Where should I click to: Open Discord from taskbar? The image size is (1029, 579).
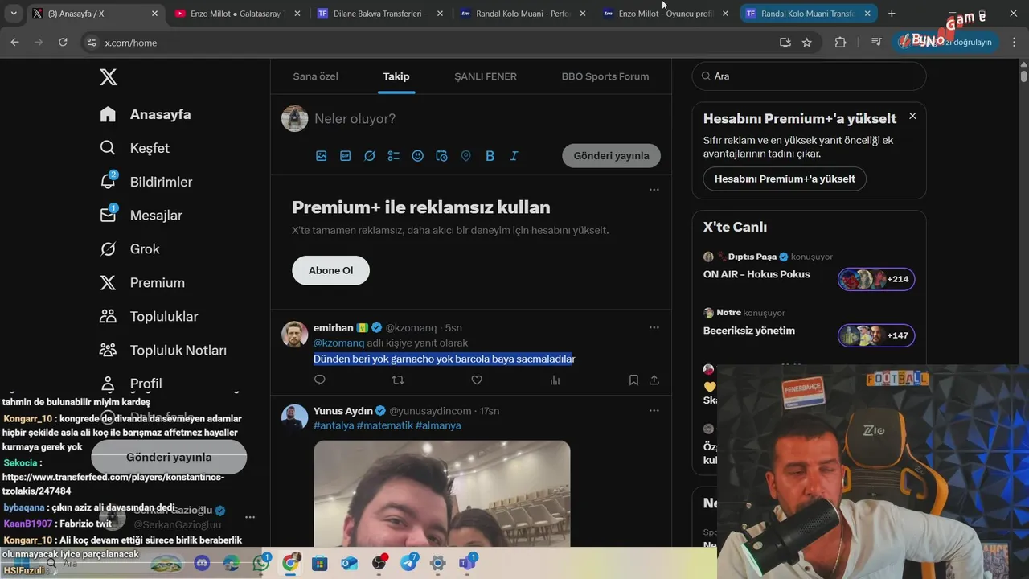click(202, 564)
